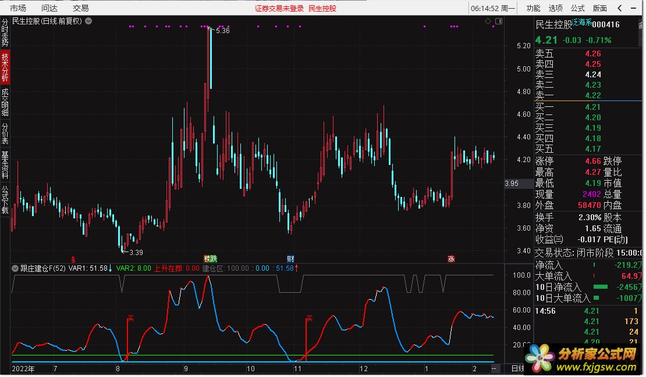Screen dimensions: 646x377
Task: Open the 版面 menu
Action: tap(600, 8)
